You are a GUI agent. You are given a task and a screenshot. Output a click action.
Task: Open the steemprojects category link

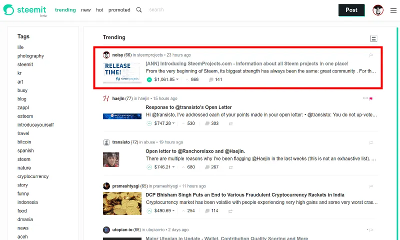click(x=149, y=55)
